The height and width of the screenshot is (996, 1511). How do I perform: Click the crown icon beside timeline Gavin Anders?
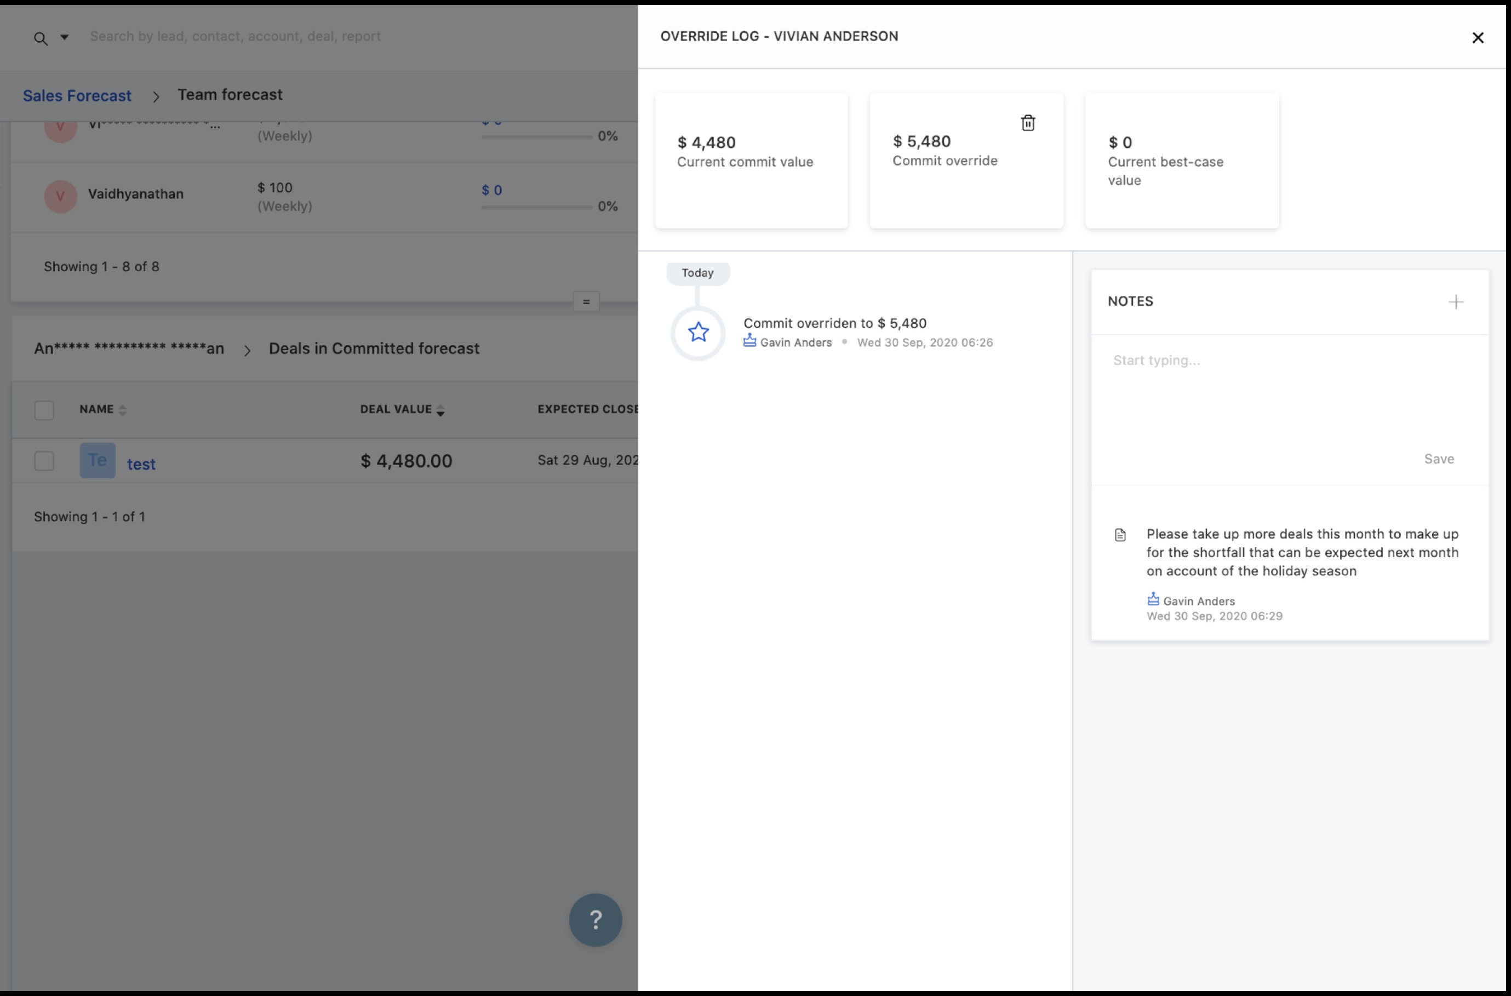(x=749, y=340)
